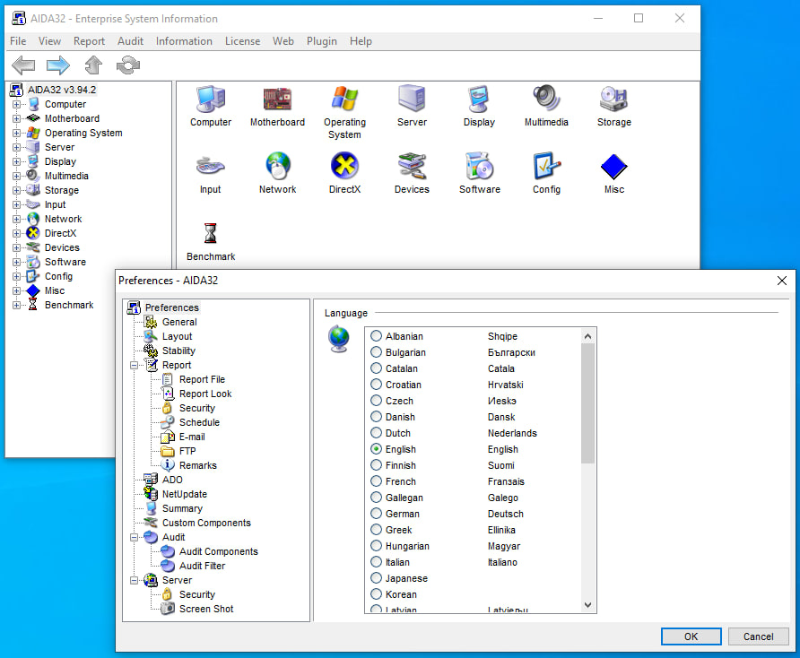Open the Display icon in main pane
The image size is (800, 658).
pyautogui.click(x=479, y=99)
